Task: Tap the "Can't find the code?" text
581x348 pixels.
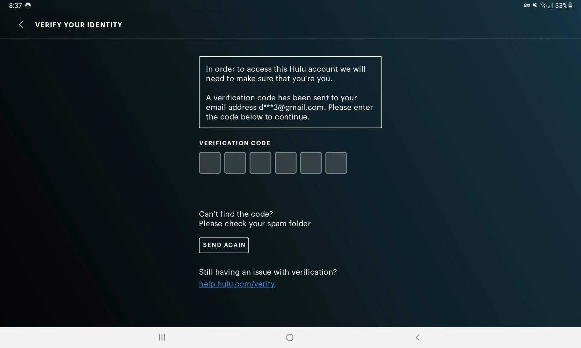Action: point(236,214)
